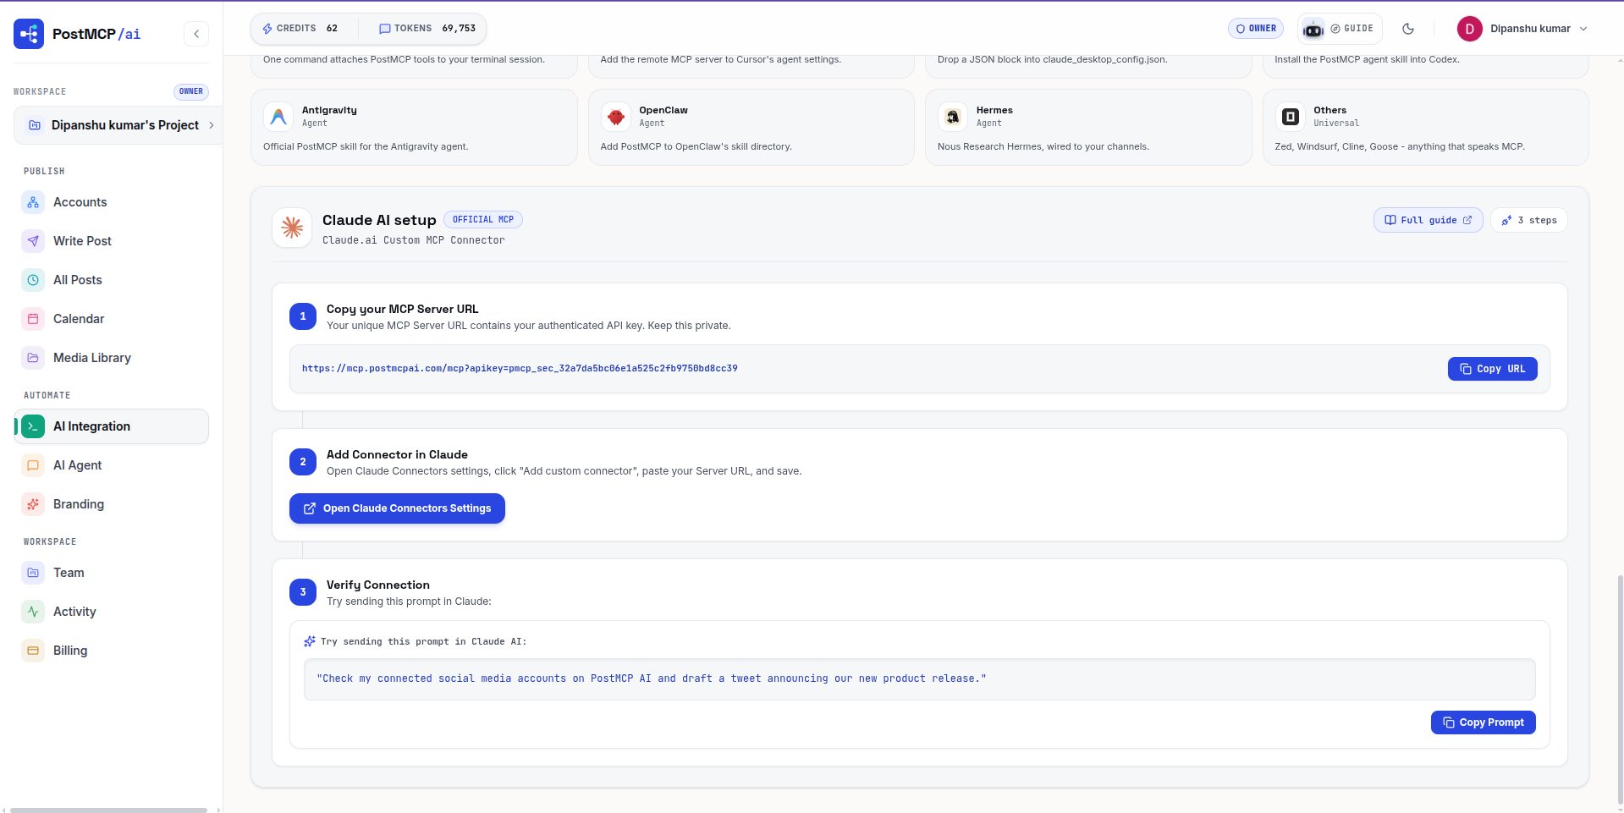
Task: Click the user avatar with letter D
Action: (x=1469, y=29)
